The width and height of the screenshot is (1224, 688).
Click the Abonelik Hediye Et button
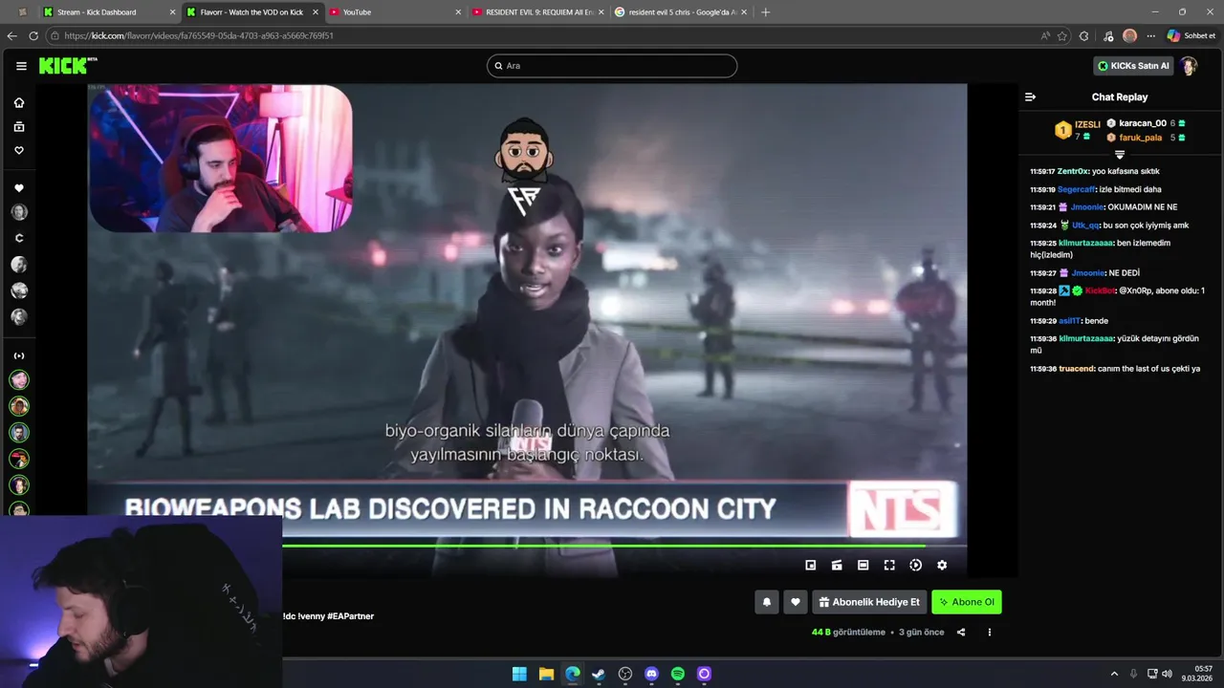pos(869,602)
